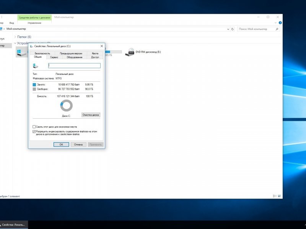Click the magnifier icon in the search box
The width and height of the screenshot is (306, 229).
(x=277, y=29)
